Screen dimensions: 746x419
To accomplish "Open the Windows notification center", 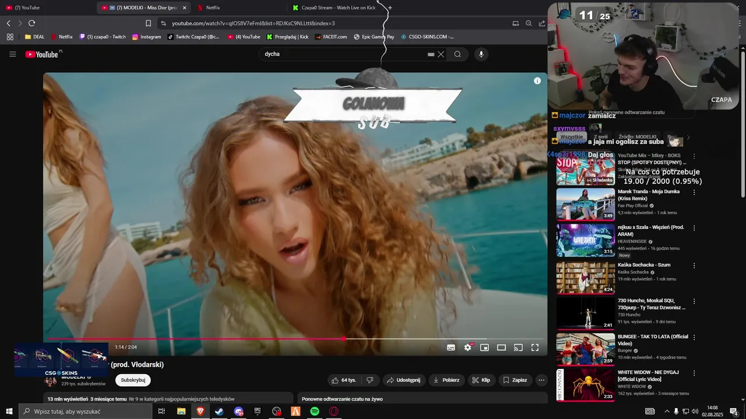I will [x=734, y=411].
